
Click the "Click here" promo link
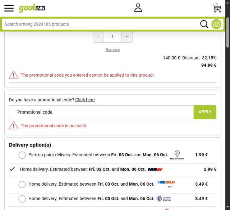coord(85,100)
